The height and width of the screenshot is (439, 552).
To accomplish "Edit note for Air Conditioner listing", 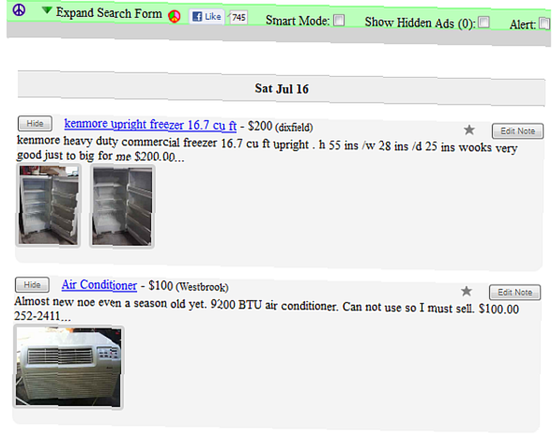I will pos(514,293).
